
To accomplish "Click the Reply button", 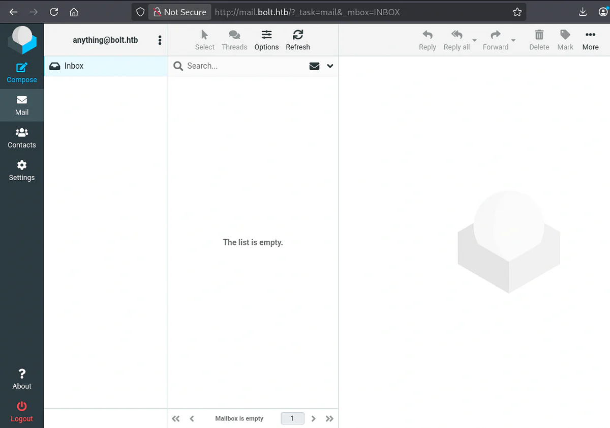I will (428, 40).
